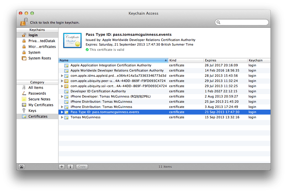The image size is (287, 193).
Task: Select the Keys category icon
Action: point(24,111)
